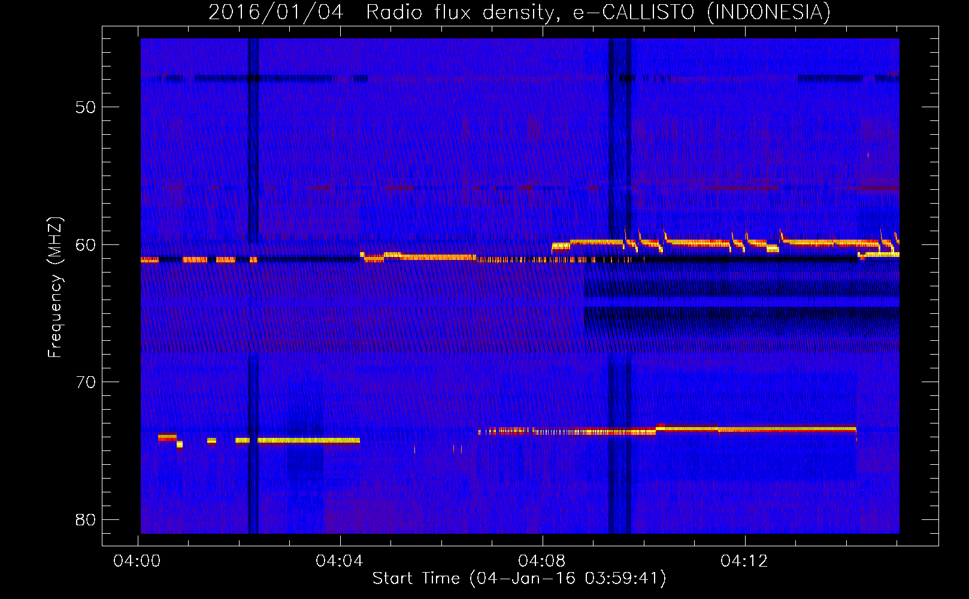Click the '60' frequency tick label
Viewport: 969px width, 599px height.
[x=86, y=245]
